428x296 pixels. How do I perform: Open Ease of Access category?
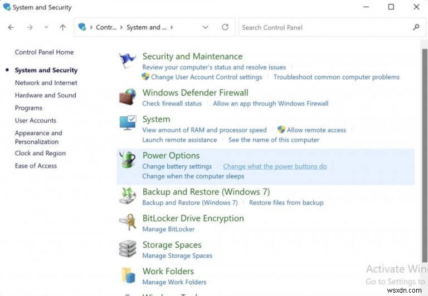click(x=36, y=166)
